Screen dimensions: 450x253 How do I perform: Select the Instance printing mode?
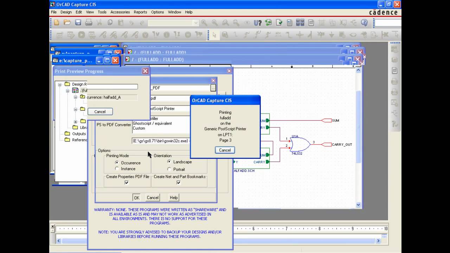117,169
